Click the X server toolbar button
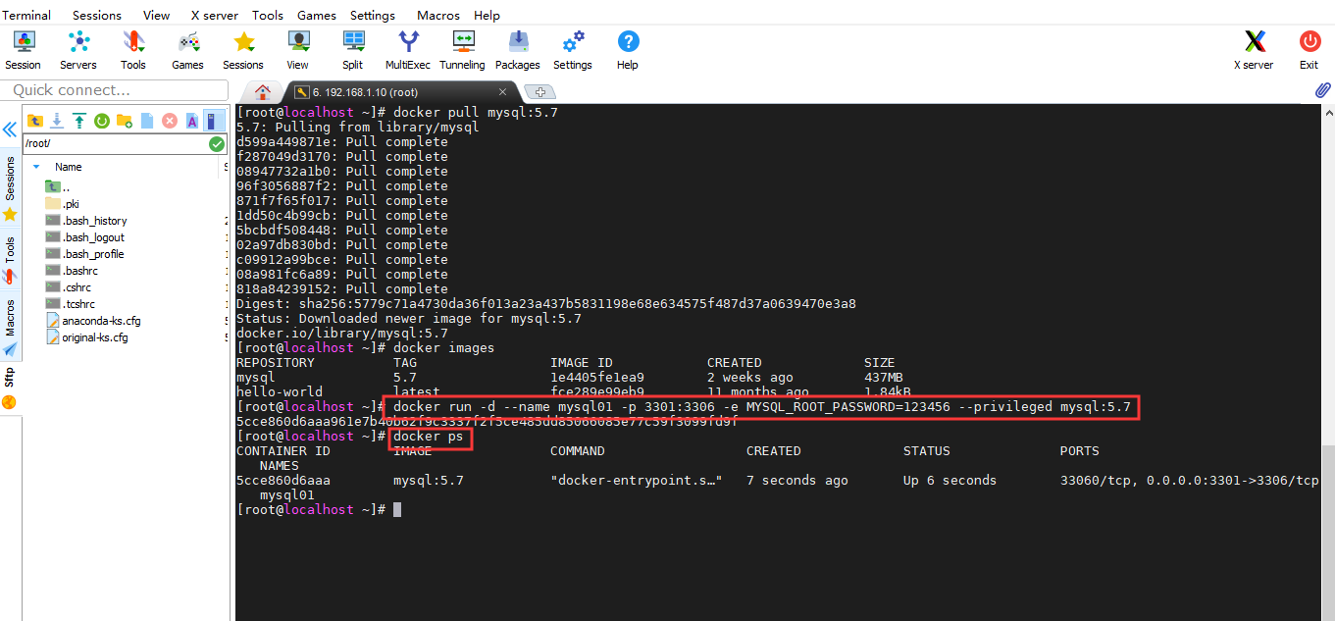Viewport: 1335px width, 621px height. 1254,50
